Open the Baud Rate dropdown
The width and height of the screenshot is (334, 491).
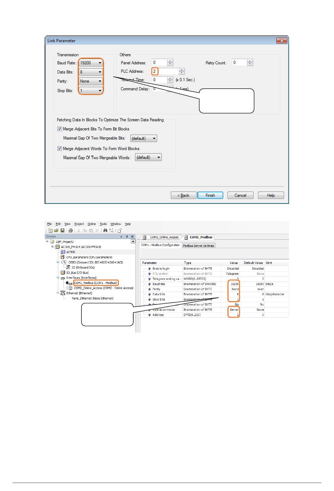[x=91, y=63]
